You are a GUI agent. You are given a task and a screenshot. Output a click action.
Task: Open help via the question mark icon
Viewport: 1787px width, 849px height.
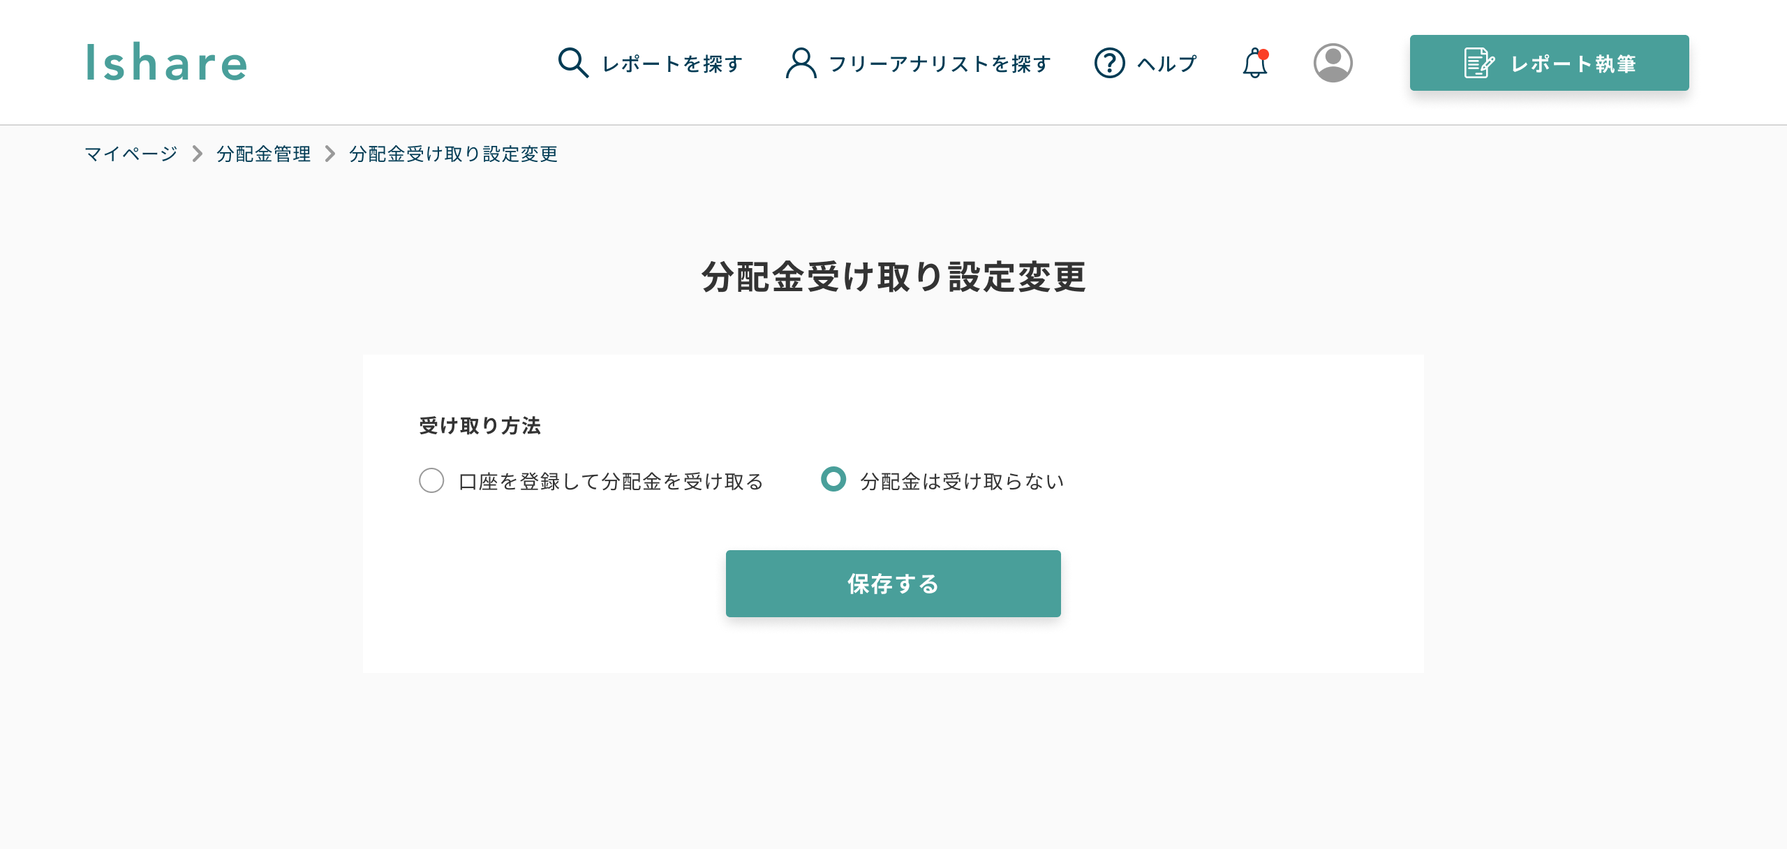pyautogui.click(x=1108, y=62)
